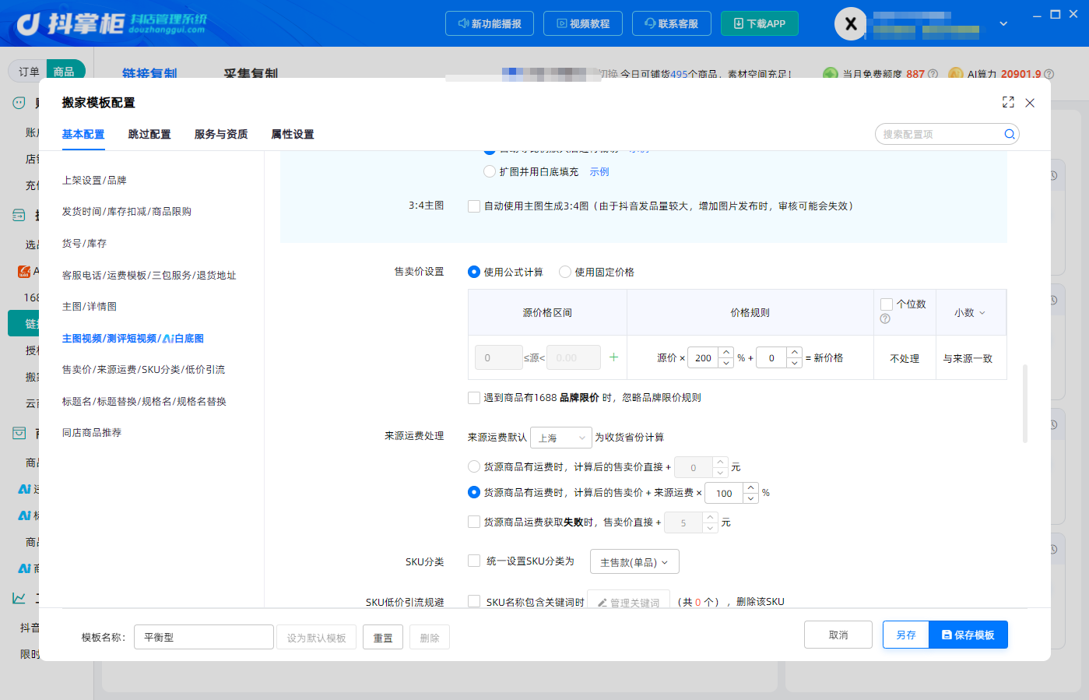The width and height of the screenshot is (1089, 700).
Task: Expand the 搬家模板配置 dialog to fullscreen
Action: pyautogui.click(x=1008, y=102)
